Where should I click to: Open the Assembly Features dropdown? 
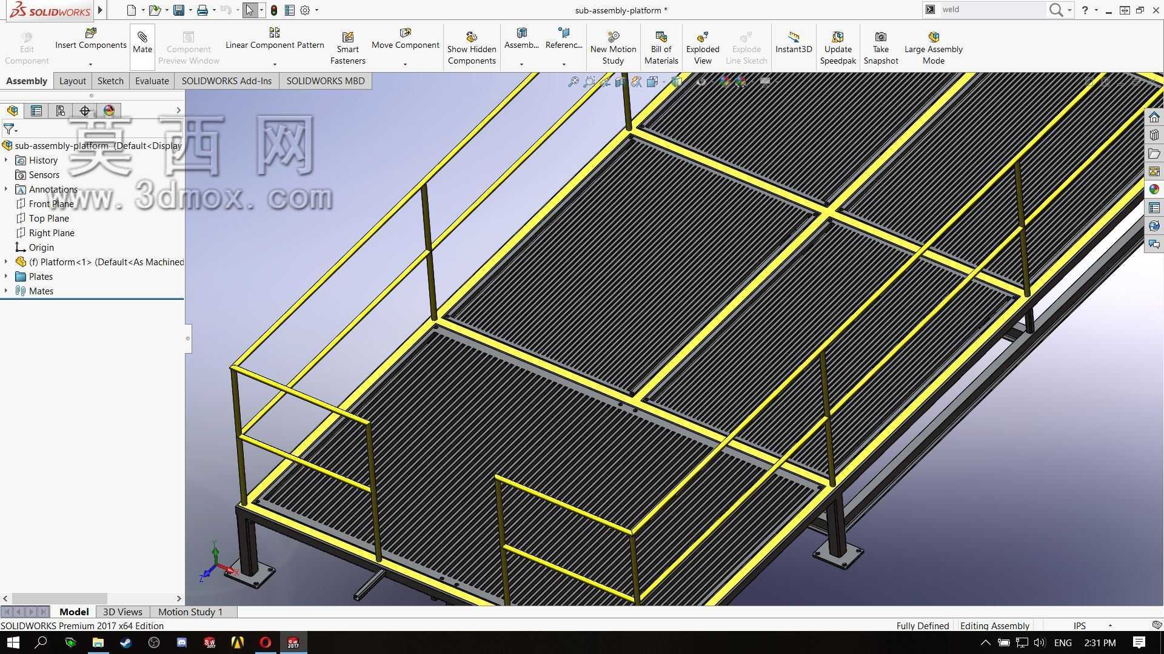tap(521, 64)
